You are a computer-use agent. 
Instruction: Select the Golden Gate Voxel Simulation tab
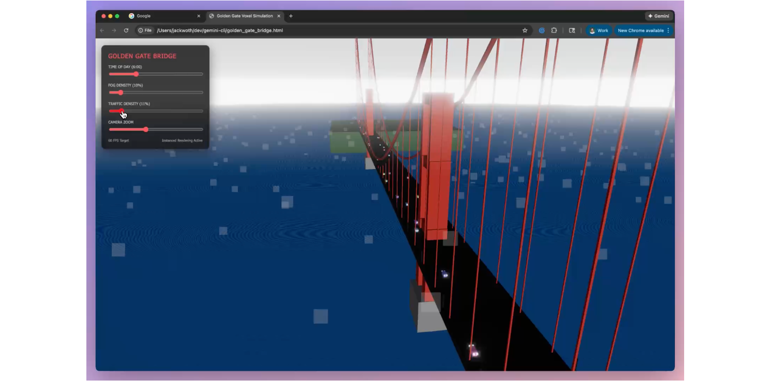[242, 16]
